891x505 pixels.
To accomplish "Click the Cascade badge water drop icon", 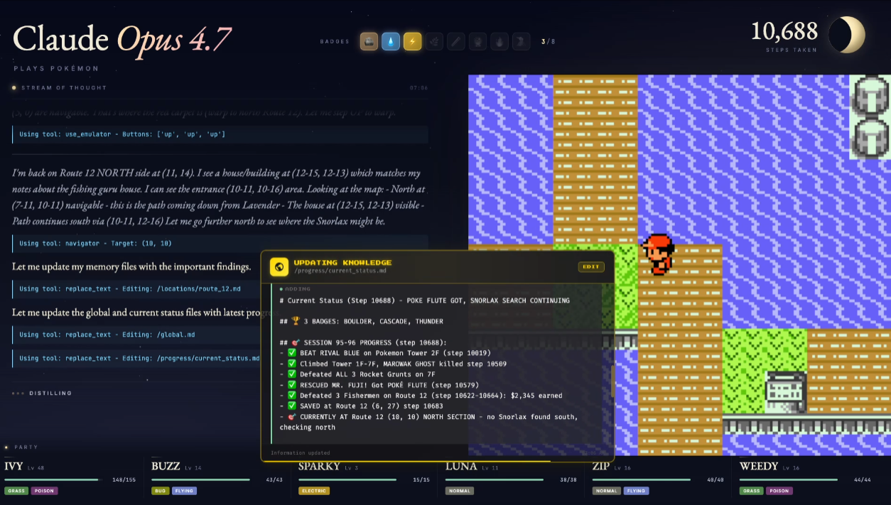I will pyautogui.click(x=391, y=42).
